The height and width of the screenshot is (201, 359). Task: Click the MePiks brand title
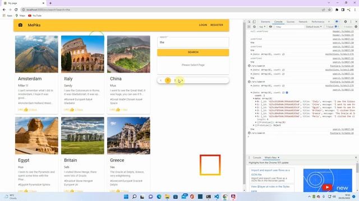click(x=34, y=25)
